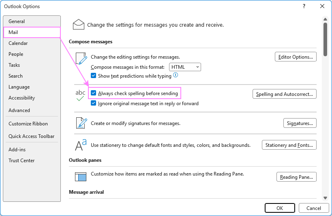Click the abc spell check icon

click(80, 95)
